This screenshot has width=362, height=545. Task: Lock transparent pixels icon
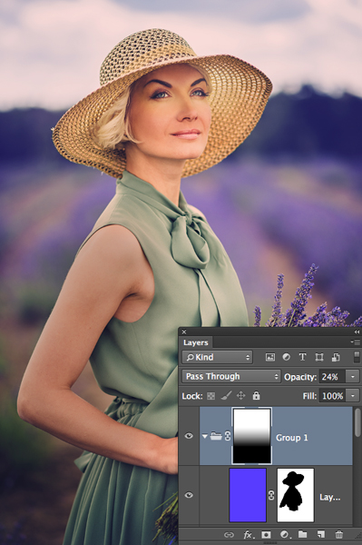(x=210, y=396)
